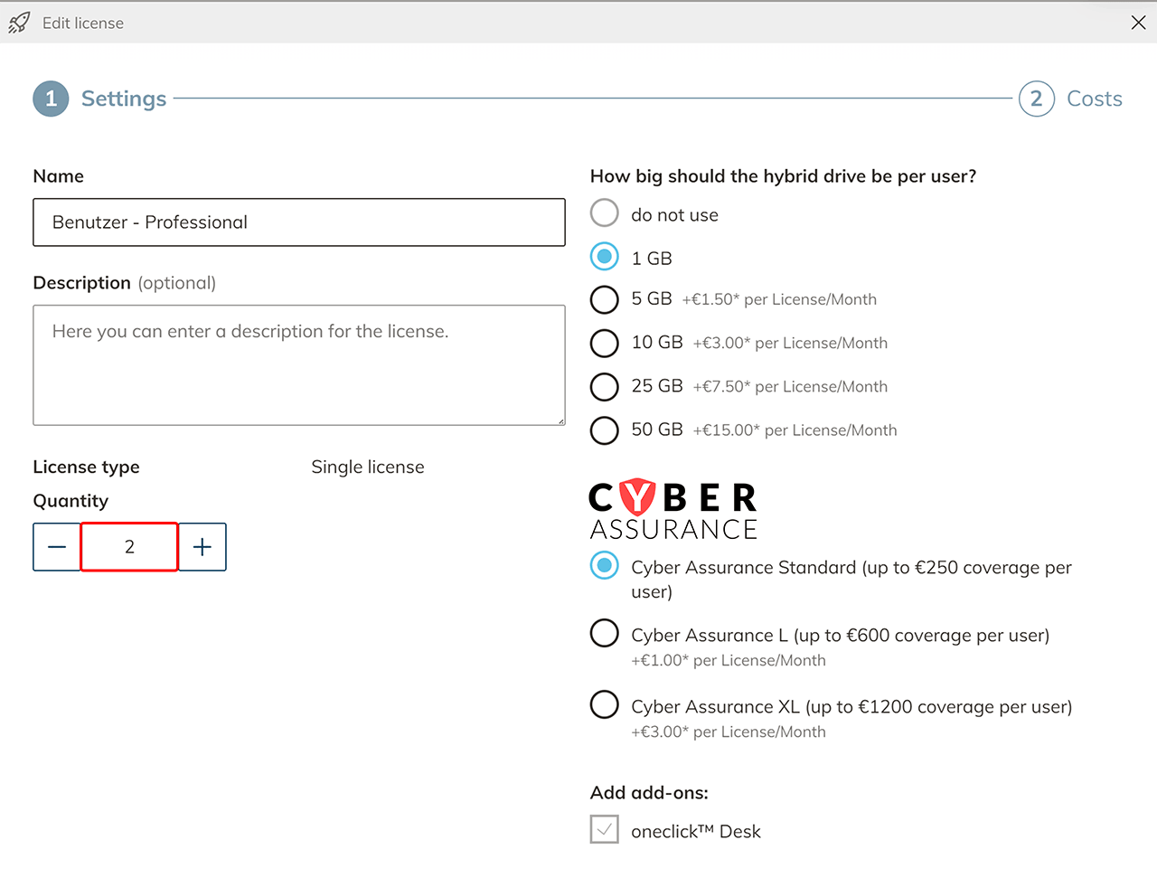Increase quantity with the plus button

(x=202, y=547)
